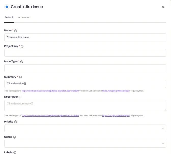Open the Advanced tab

point(24,18)
